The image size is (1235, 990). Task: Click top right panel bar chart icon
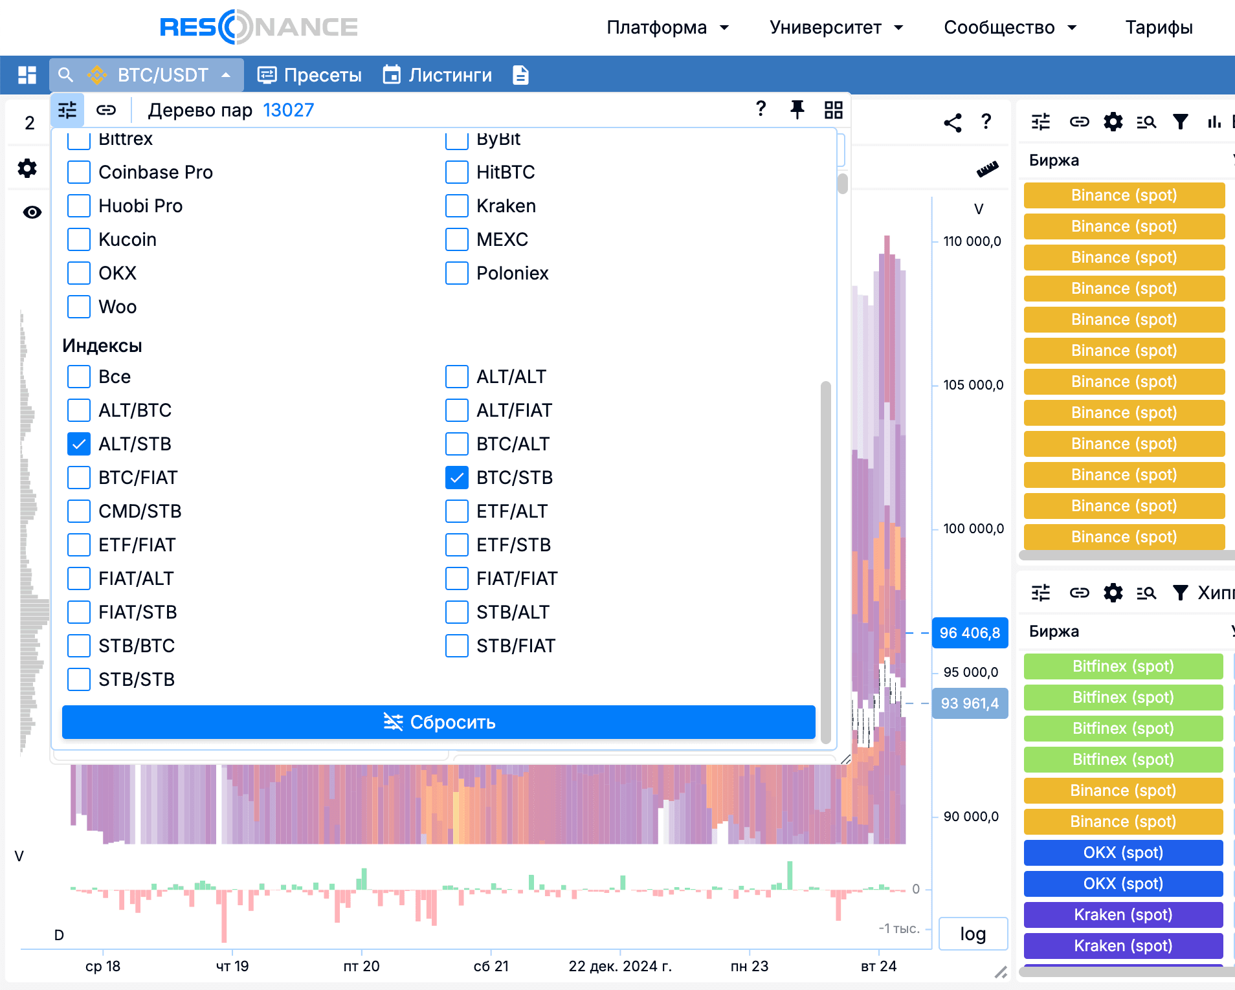(x=1214, y=122)
